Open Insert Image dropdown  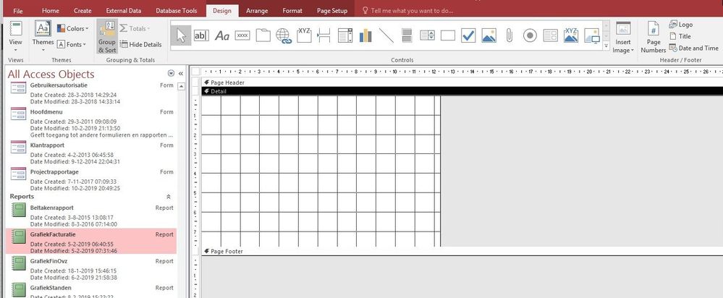(x=623, y=37)
